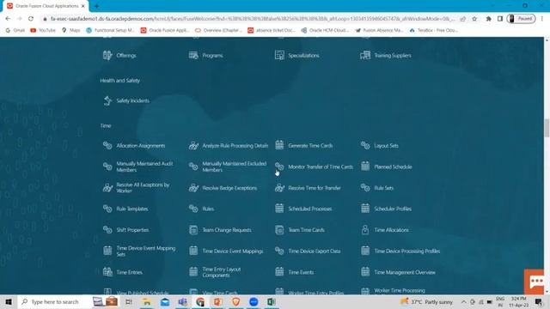Open the Programs link text
This screenshot has width=550, height=309.
212,55
